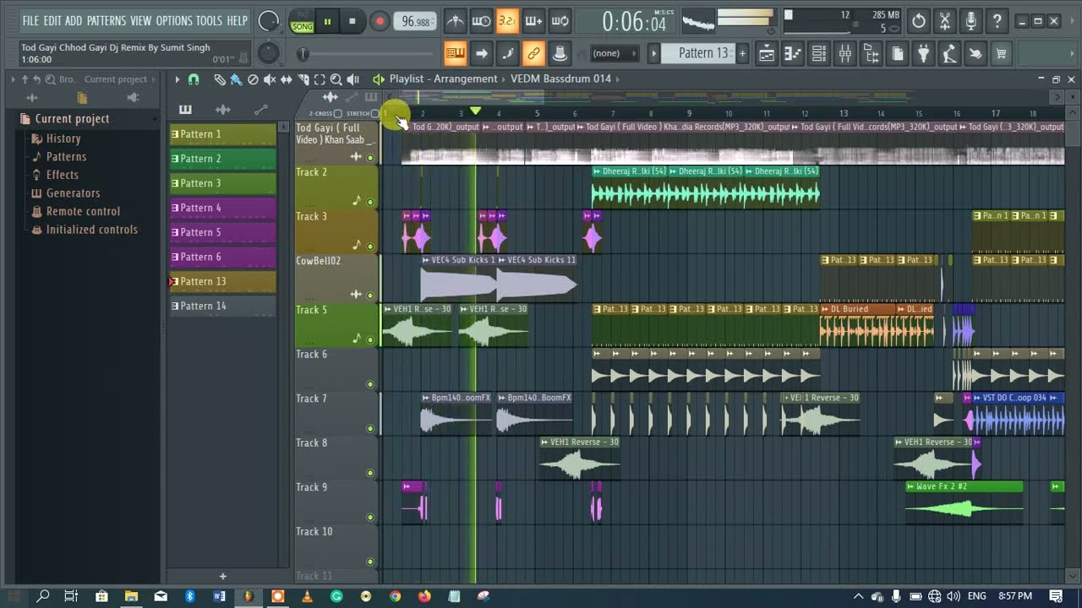Open the DL Buried clip menu
This screenshot has width=1082, height=608.
825,309
